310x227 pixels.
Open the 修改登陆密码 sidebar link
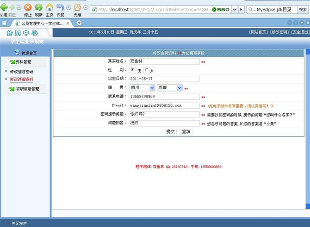tap(21, 72)
